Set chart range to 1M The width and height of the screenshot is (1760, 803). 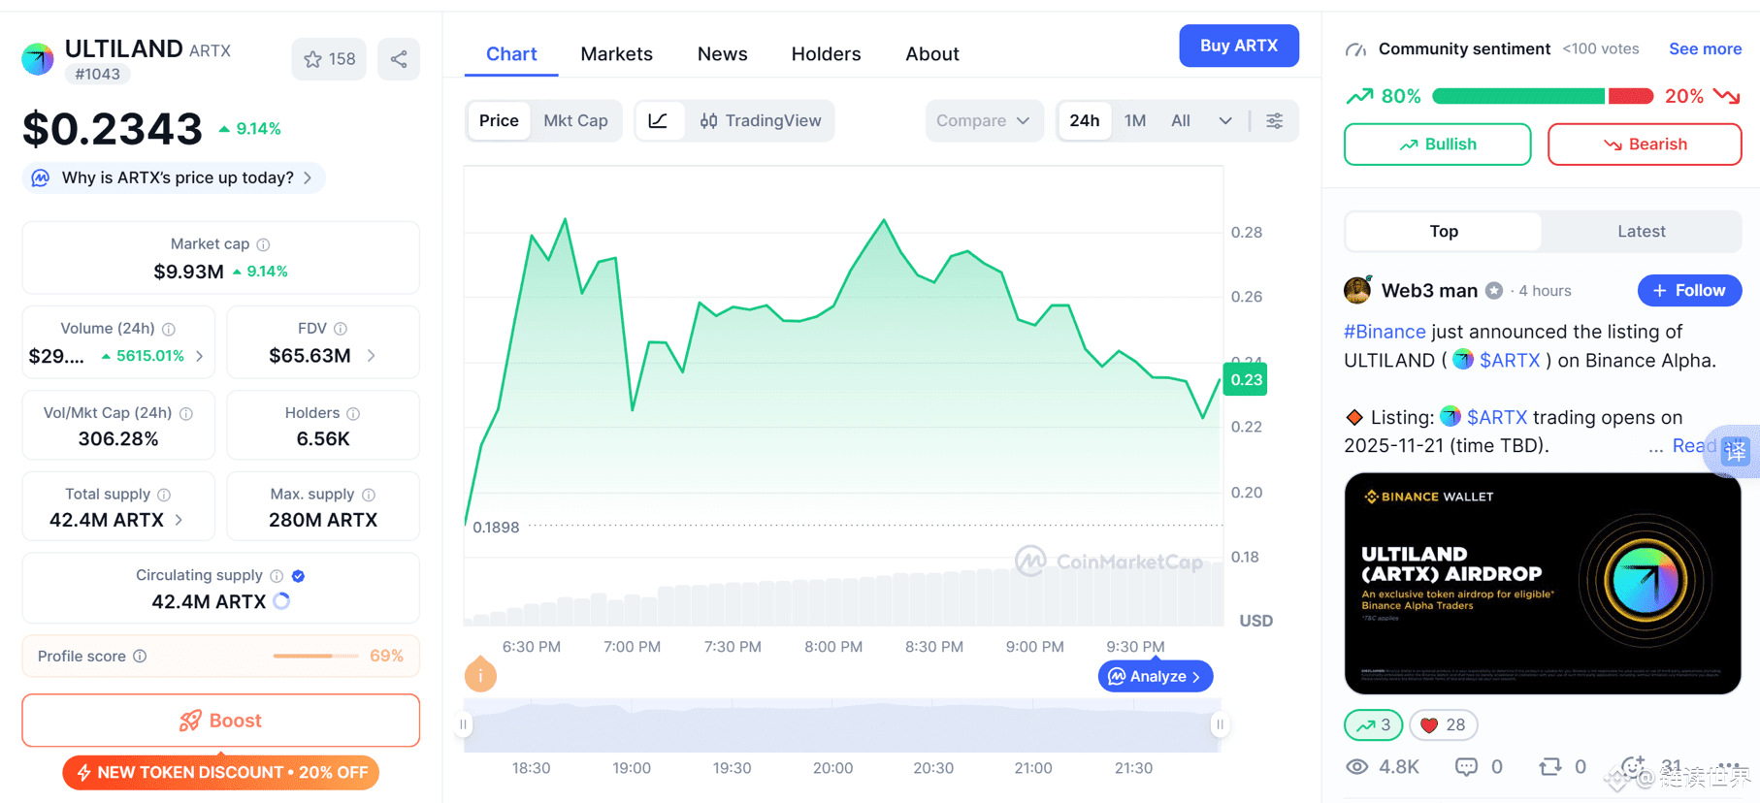(x=1135, y=120)
